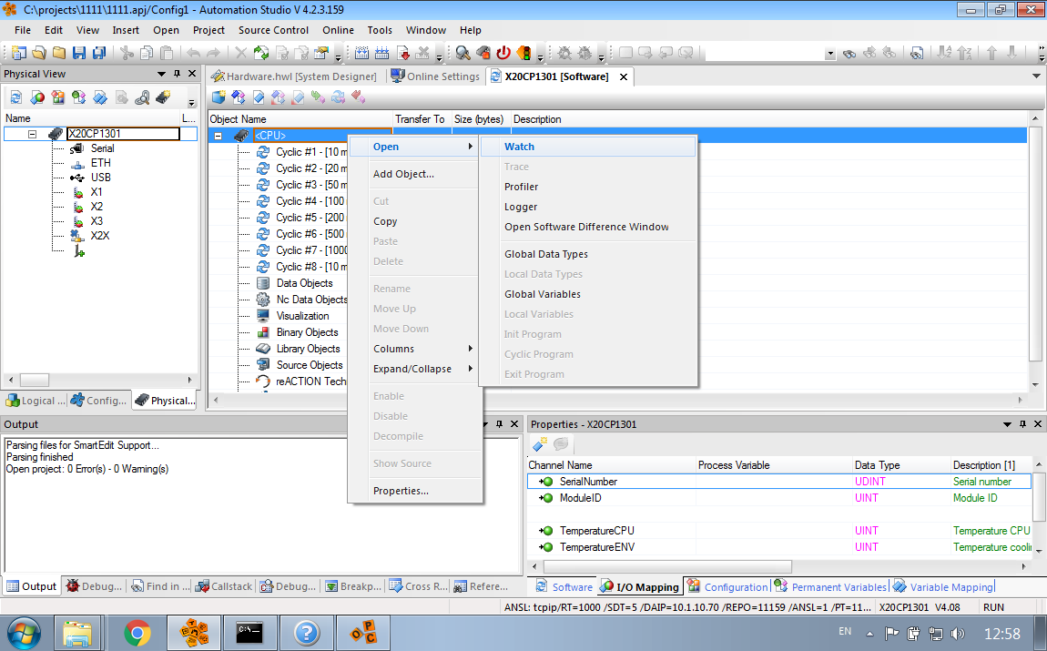Click the Save toolbar icon
This screenshot has height=651, width=1047.
(x=79, y=53)
